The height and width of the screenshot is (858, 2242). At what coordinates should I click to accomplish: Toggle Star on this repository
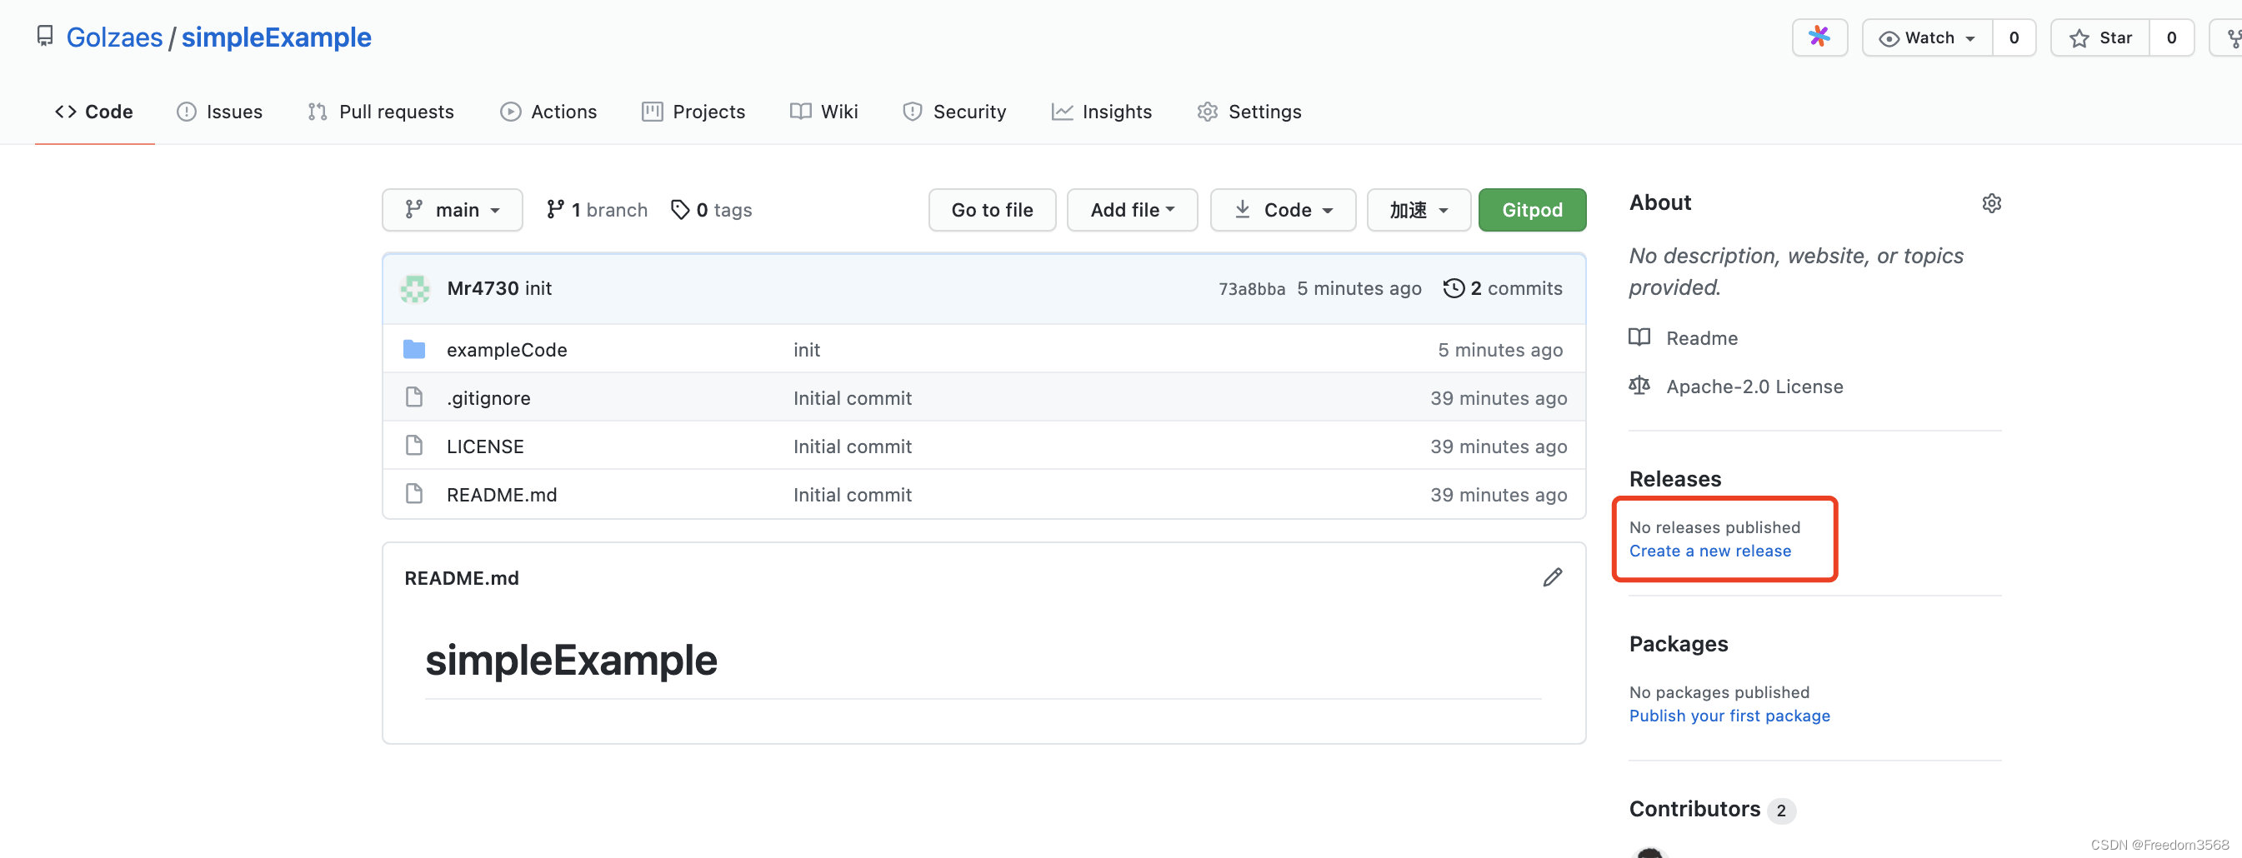(2100, 37)
